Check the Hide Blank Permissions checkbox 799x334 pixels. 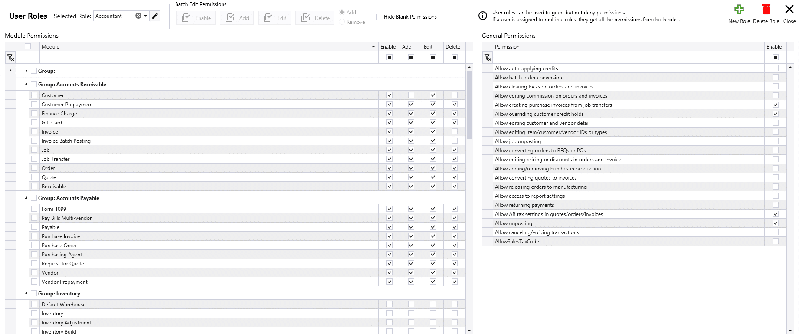(x=379, y=17)
